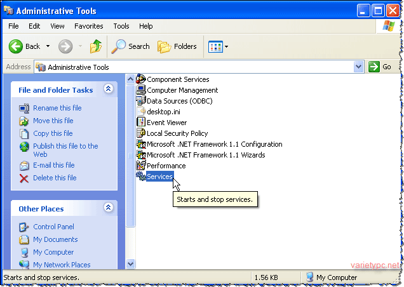Click E-mail this file link
This screenshot has height=287, width=404.
pyautogui.click(x=54, y=165)
